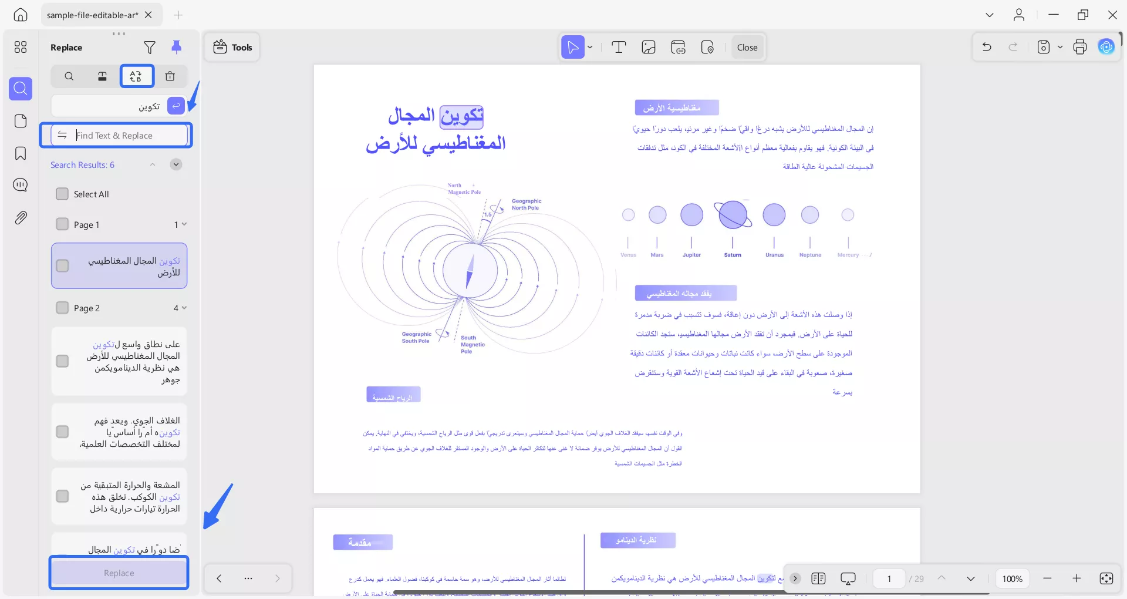Select the link tool in the toolbar

[x=678, y=47]
